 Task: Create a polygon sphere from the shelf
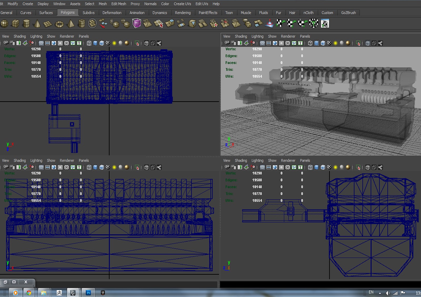[4, 24]
